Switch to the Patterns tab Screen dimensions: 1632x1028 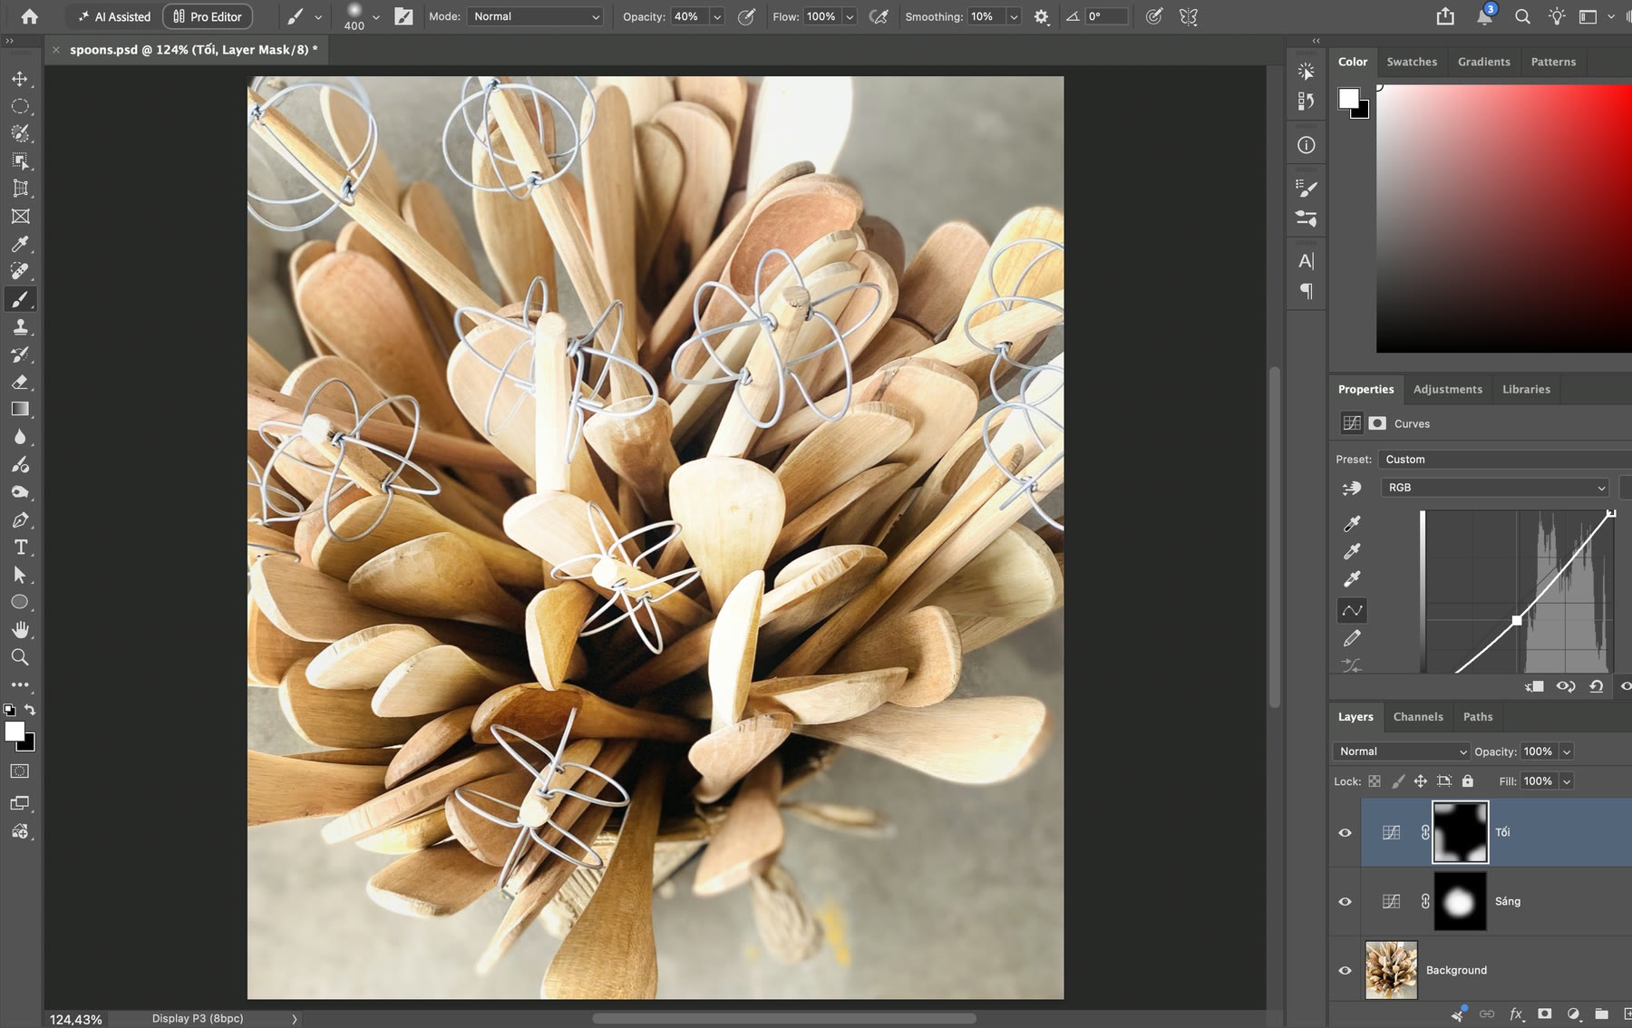[x=1553, y=62]
